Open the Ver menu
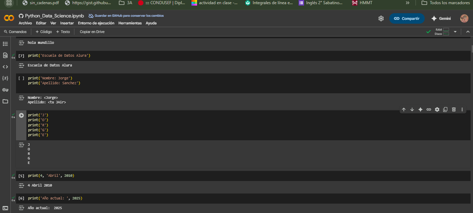The image size is (473, 213). 53,23
